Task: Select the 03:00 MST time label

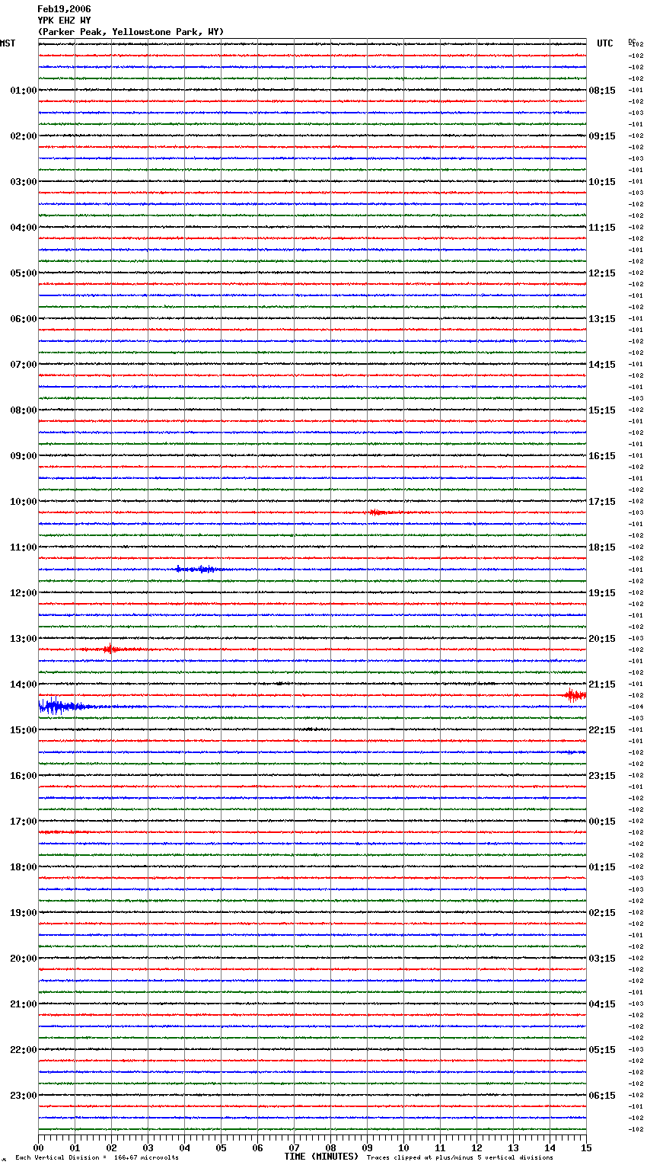Action: (24, 182)
